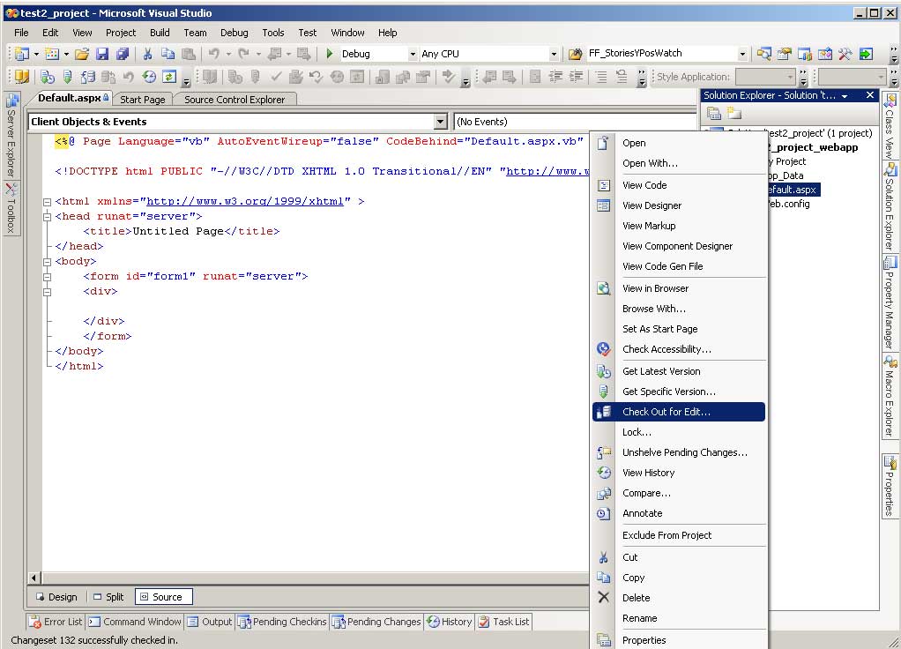Open the Macro Explorer side tab
This screenshot has width=901, height=649.
[x=890, y=397]
